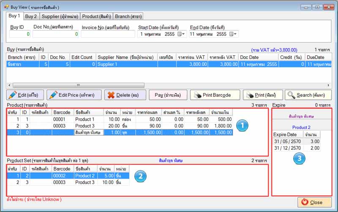Click the Delete button label

tap(128, 95)
